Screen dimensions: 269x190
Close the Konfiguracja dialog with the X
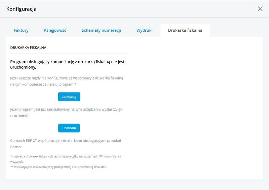[x=260, y=9]
